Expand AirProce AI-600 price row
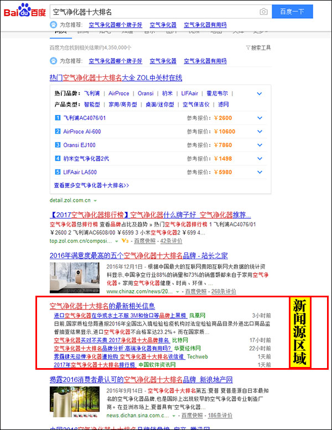 point(260,132)
